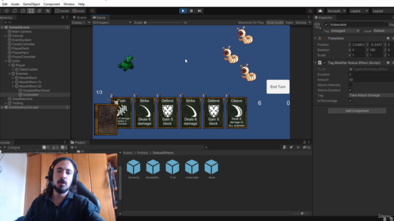Click the Play button in toolbar

[x=183, y=11]
